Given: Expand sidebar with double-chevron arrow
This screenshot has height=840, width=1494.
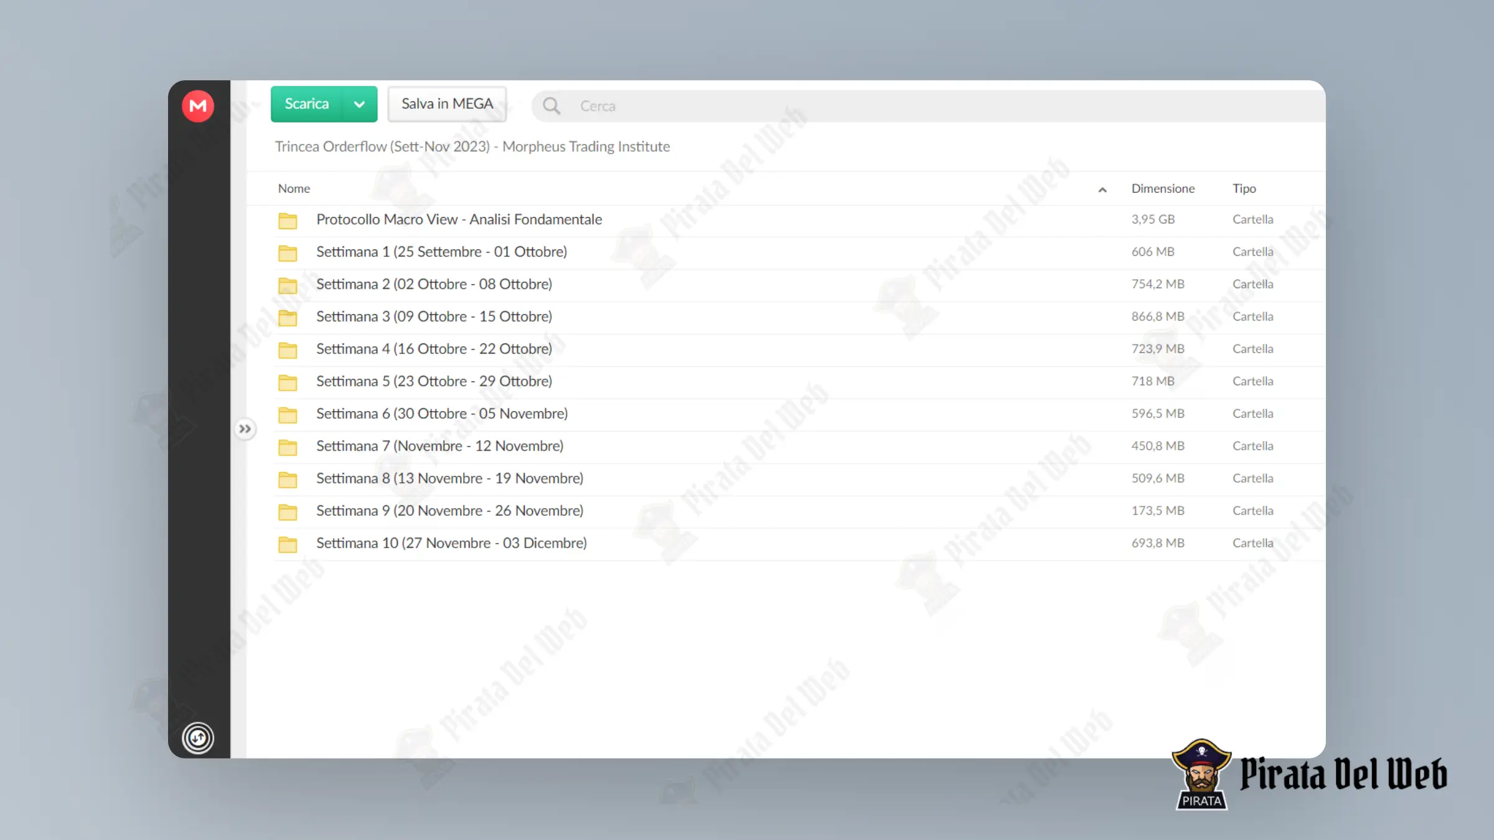Looking at the screenshot, I should coord(245,429).
